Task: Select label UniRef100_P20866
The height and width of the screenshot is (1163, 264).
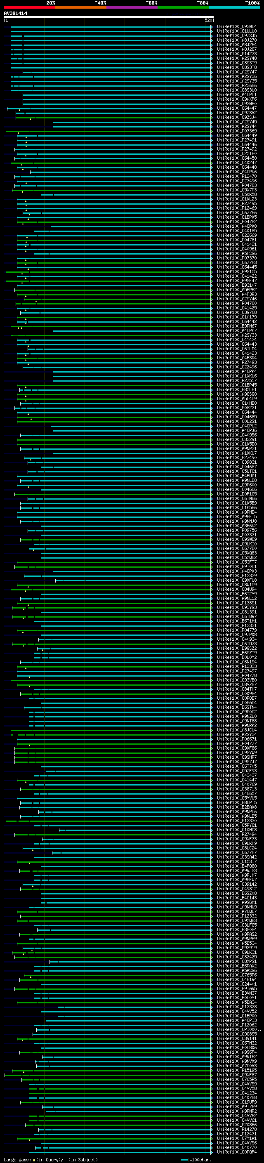Action: point(236,1125)
